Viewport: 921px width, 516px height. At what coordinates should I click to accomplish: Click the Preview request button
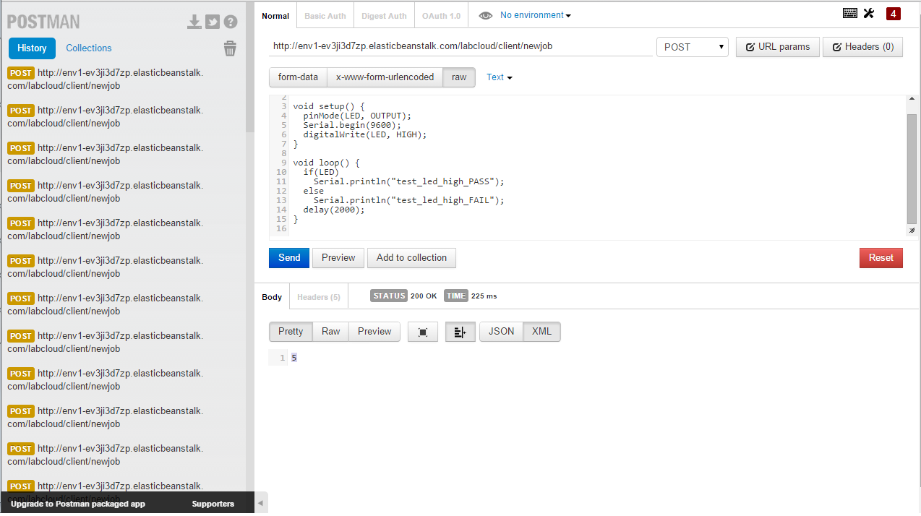pyautogui.click(x=338, y=258)
